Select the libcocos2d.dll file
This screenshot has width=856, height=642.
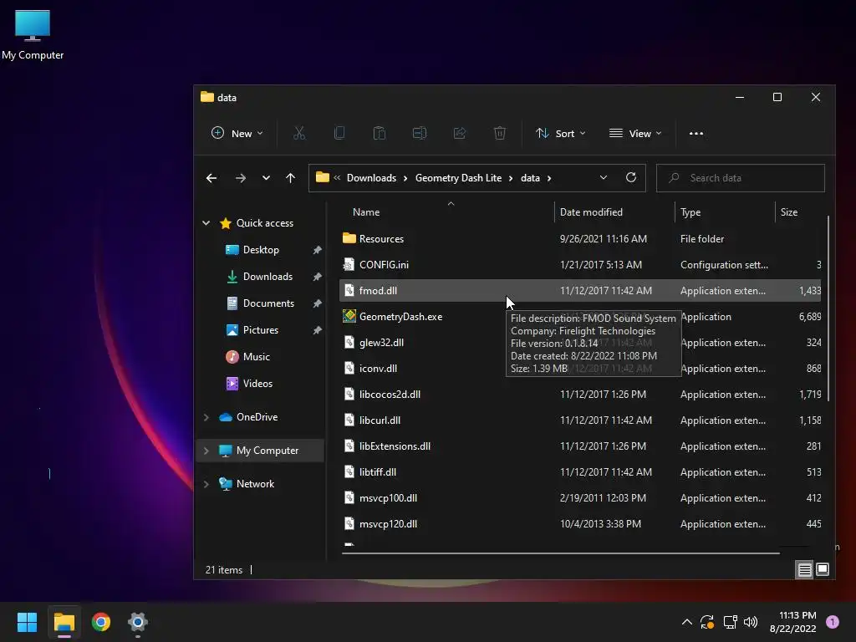(x=580, y=395)
